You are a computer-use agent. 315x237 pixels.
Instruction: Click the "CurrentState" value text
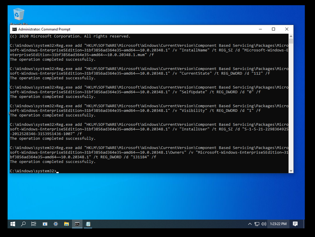click(x=196, y=73)
